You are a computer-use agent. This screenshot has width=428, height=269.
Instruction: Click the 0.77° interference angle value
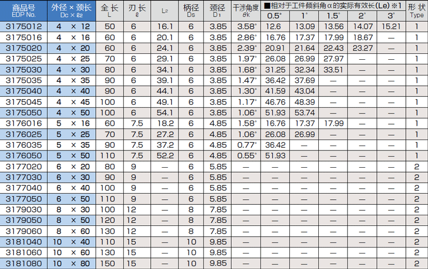[247, 145]
